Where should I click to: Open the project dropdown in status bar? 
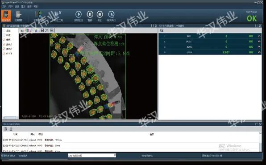click(x=92, y=155)
